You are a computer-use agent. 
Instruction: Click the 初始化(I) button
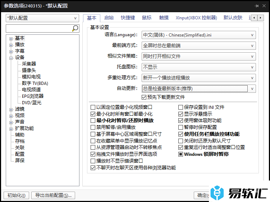[17, 195]
